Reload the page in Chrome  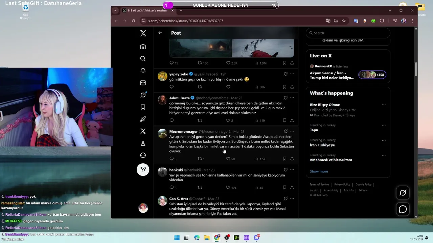coord(133,21)
